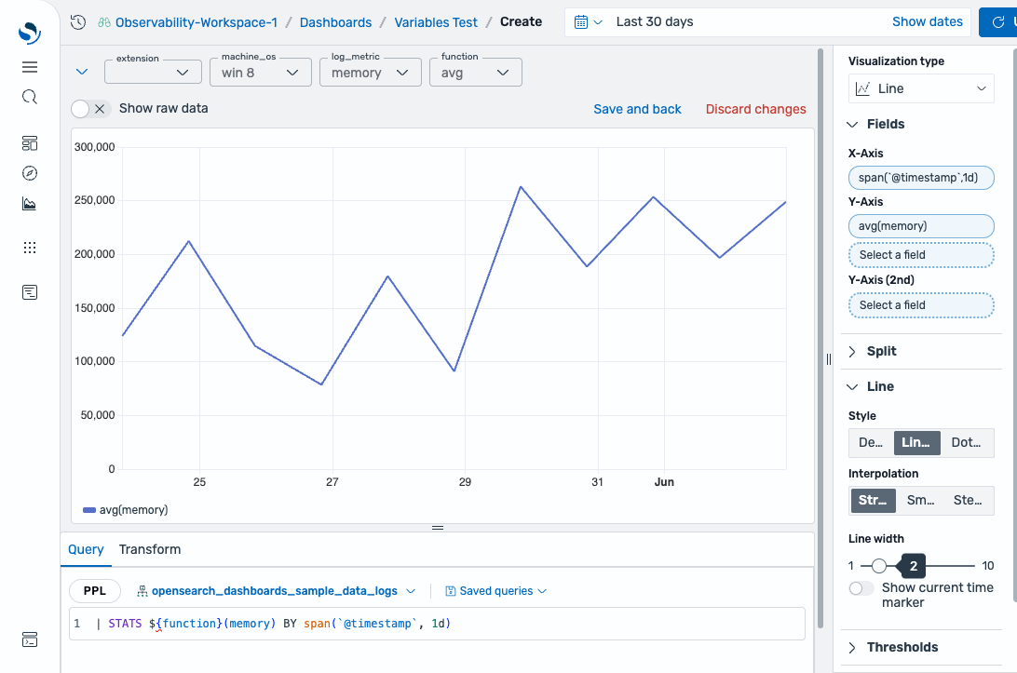Click the panel resize handle beside settings
The width and height of the screenshot is (1017, 673).
click(x=828, y=359)
